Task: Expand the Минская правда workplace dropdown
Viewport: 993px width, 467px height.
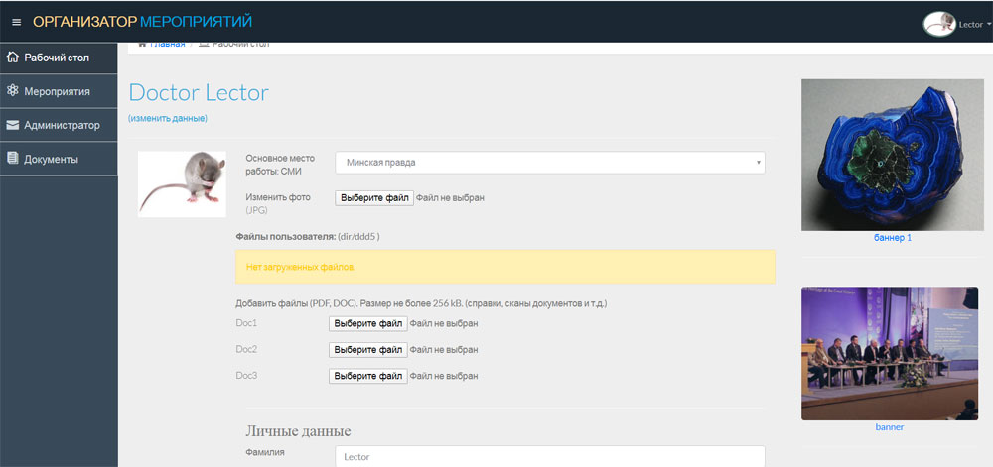Action: [550, 163]
